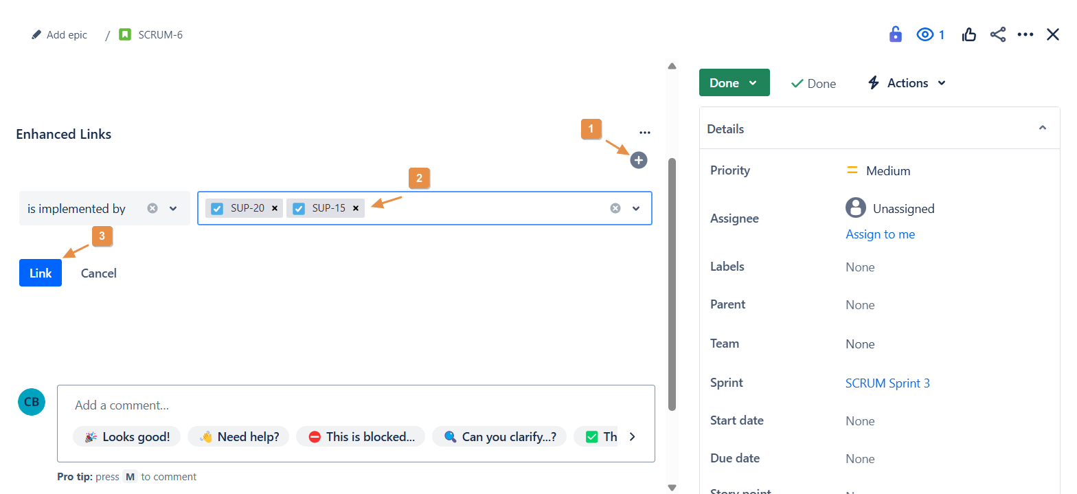Collapse the Details panel
This screenshot has width=1077, height=494.
[x=1042, y=128]
